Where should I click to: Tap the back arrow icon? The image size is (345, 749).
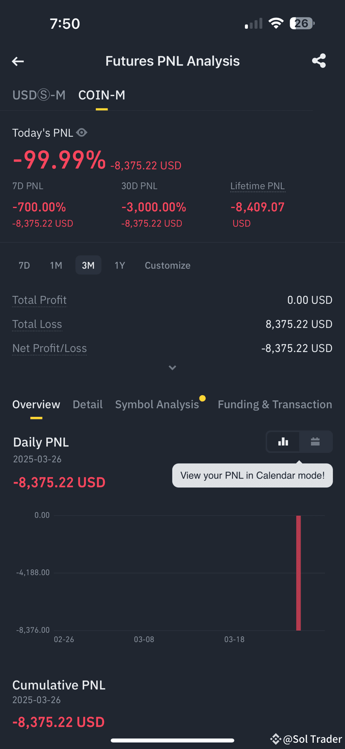click(x=18, y=62)
